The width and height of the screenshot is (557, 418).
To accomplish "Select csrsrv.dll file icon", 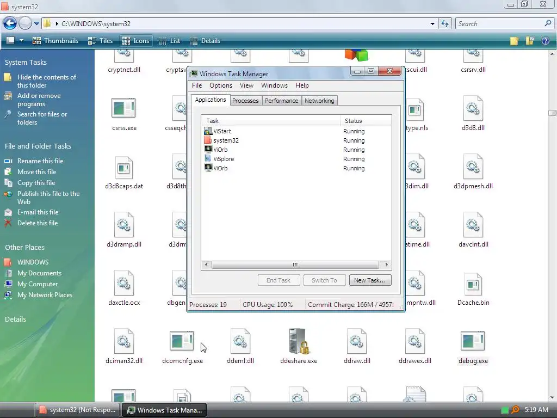I will point(473,56).
